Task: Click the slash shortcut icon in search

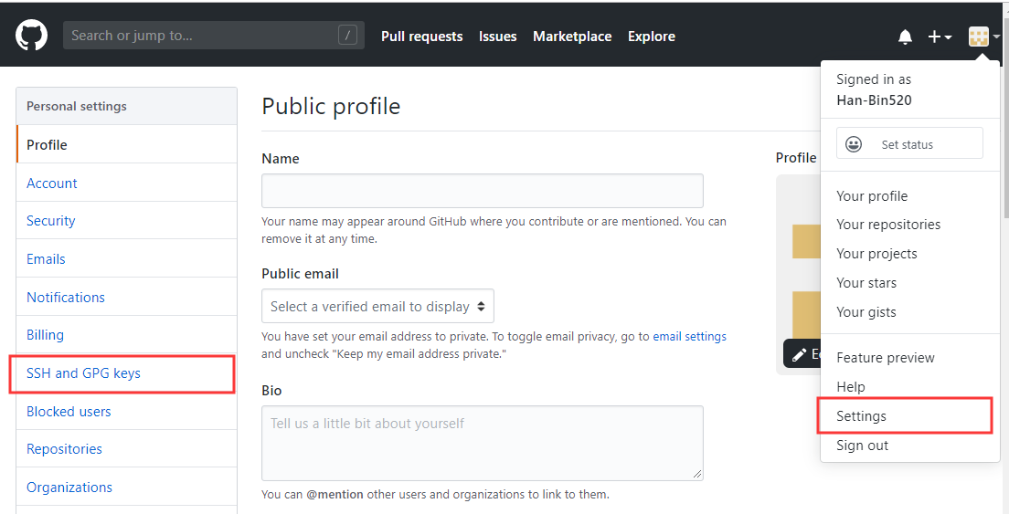Action: 347,36
